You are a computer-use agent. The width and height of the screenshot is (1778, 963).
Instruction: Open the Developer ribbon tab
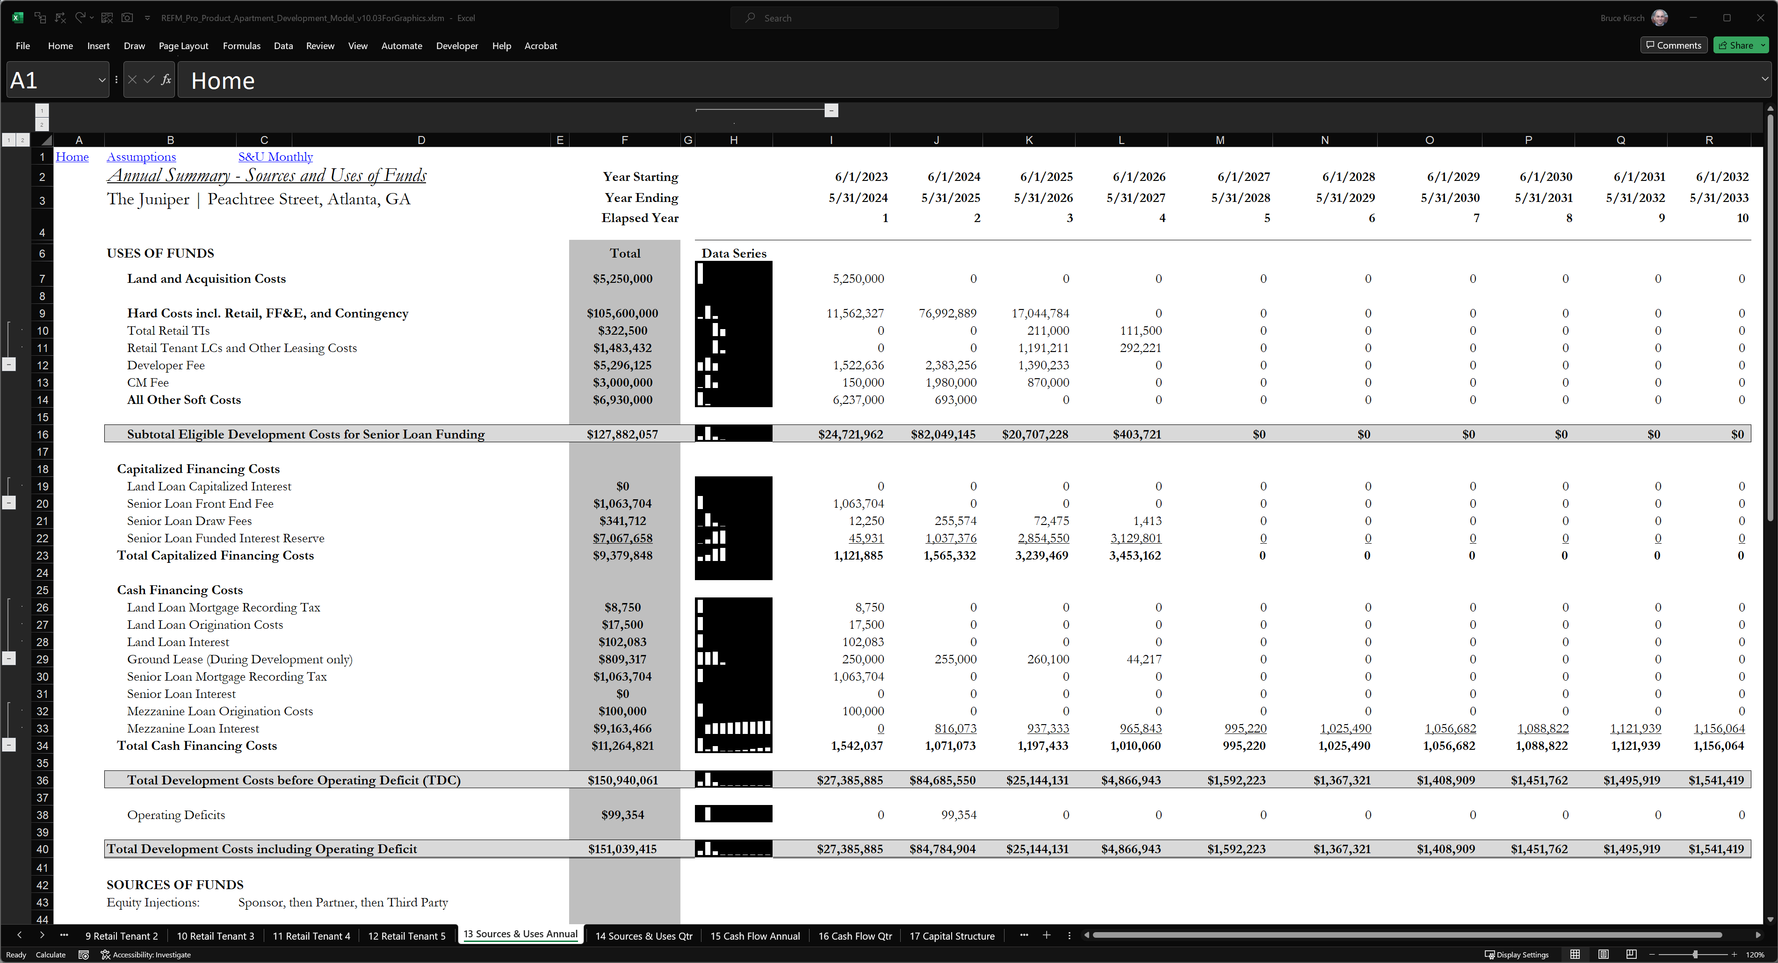[457, 45]
